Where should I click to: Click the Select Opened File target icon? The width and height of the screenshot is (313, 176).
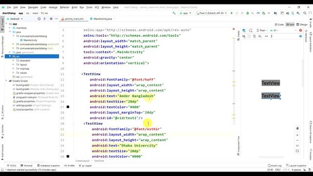pos(39,19)
